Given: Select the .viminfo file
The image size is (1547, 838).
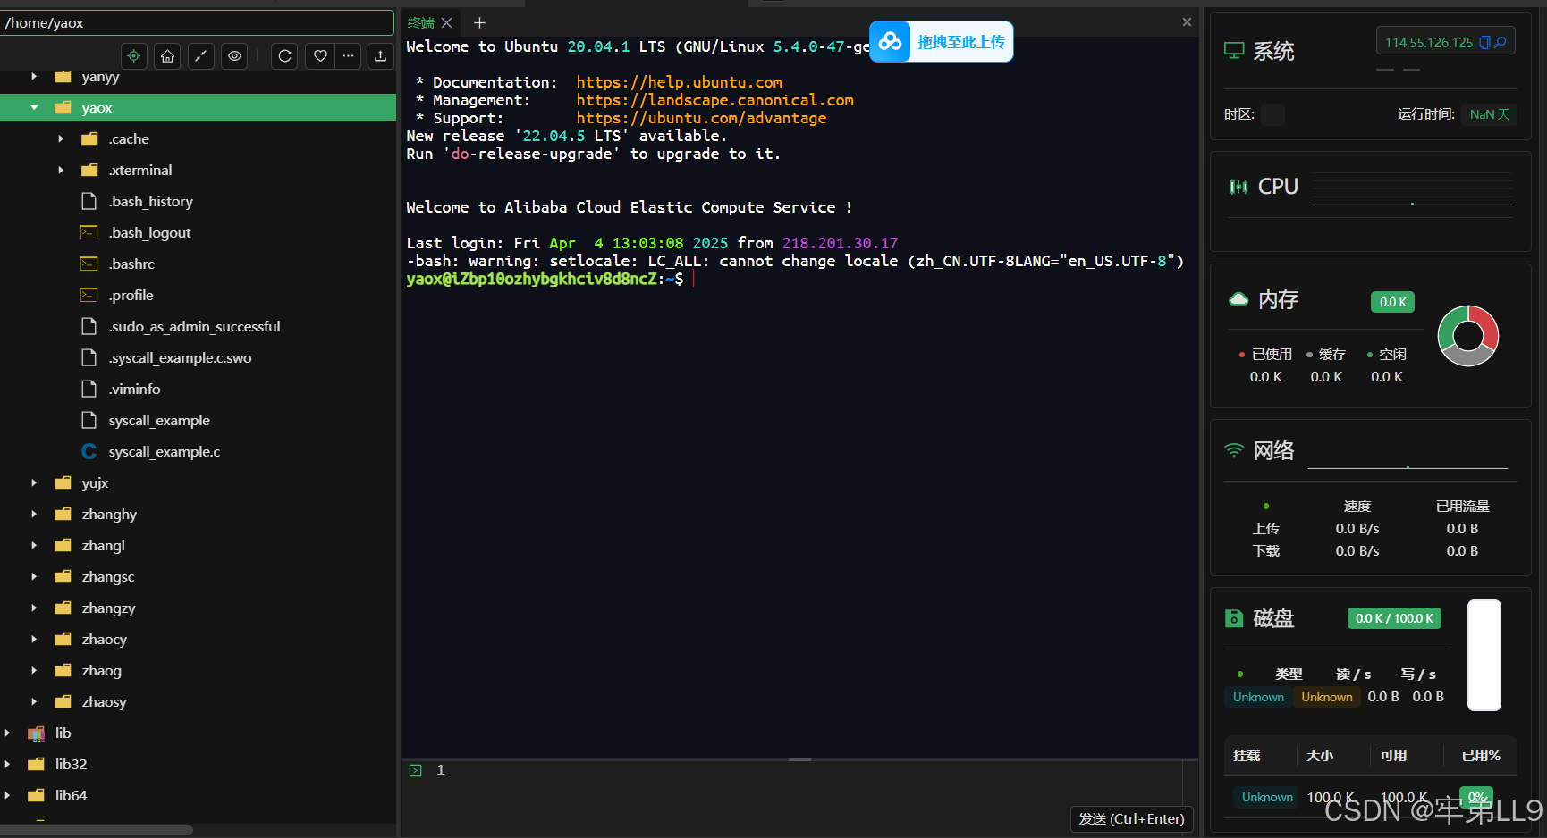Looking at the screenshot, I should tap(134, 389).
